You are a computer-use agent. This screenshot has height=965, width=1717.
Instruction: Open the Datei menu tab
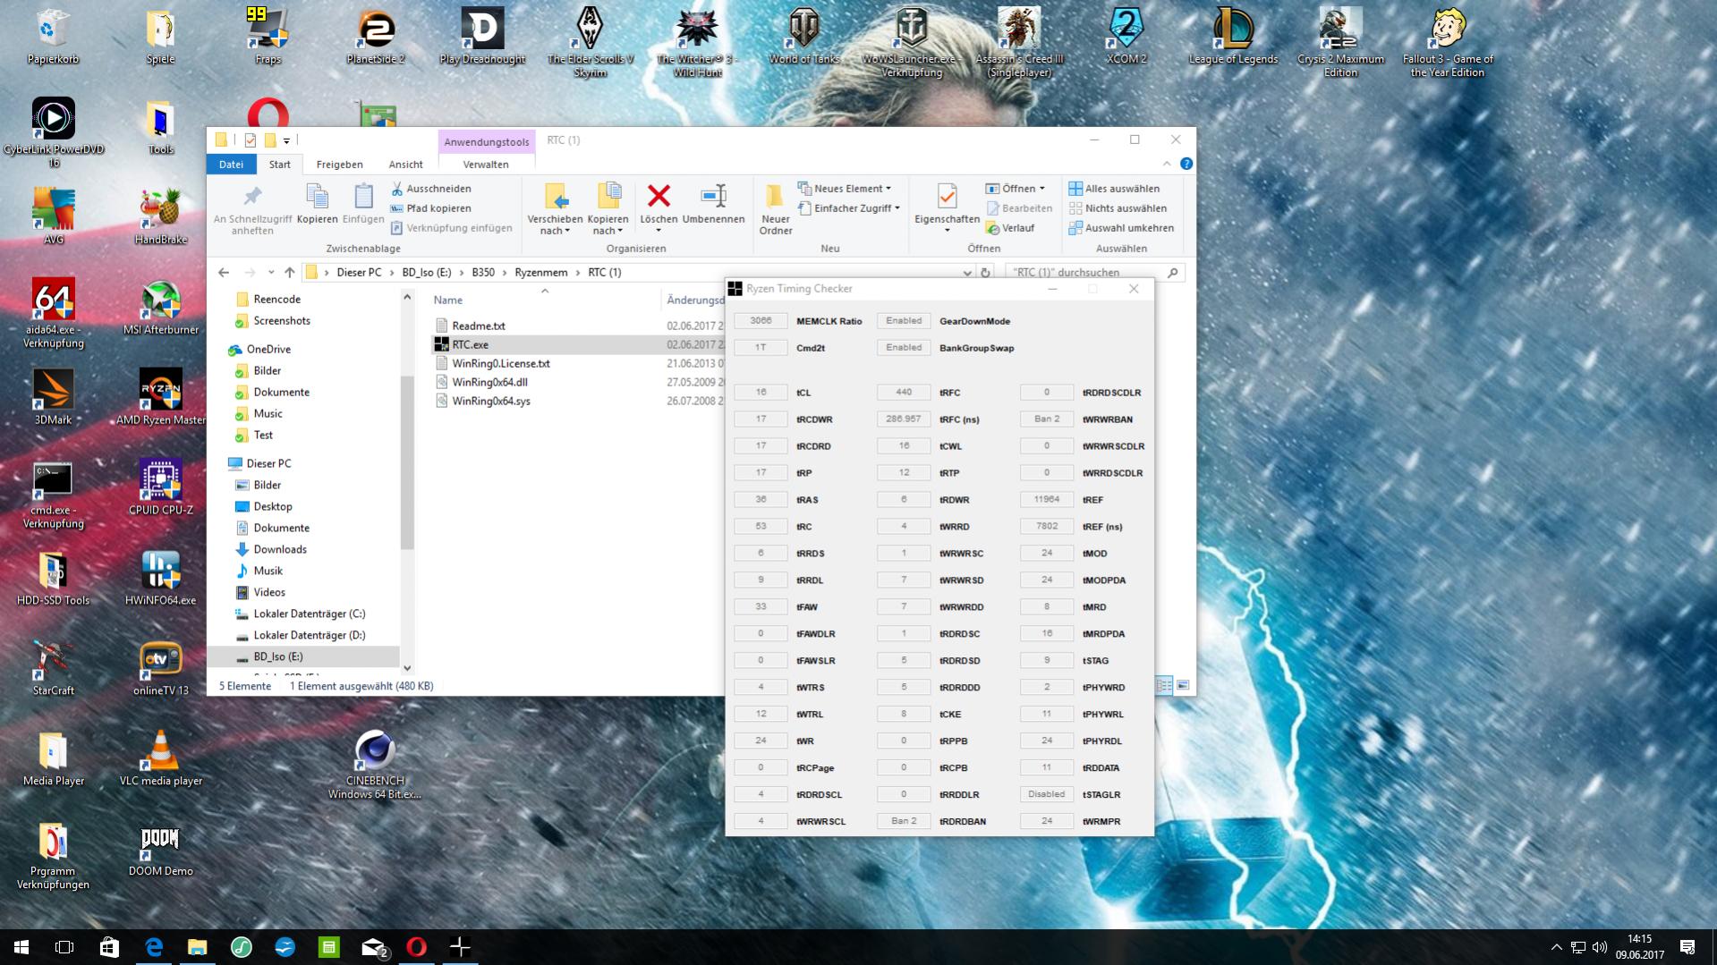pyautogui.click(x=231, y=165)
